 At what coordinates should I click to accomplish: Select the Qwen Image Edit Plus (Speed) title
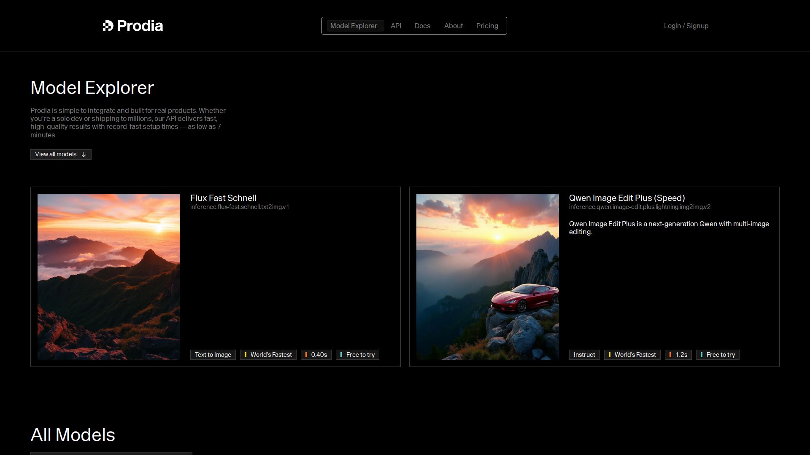coord(626,198)
